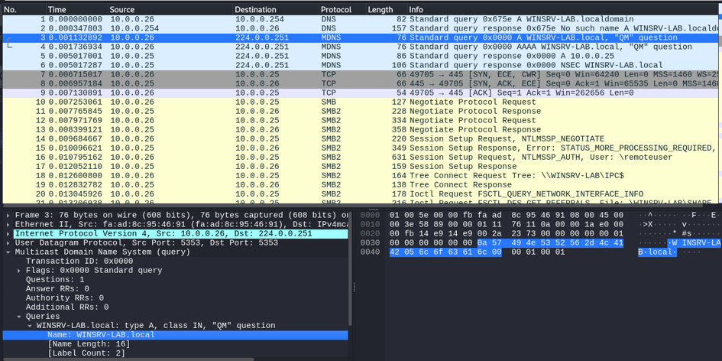This screenshot has width=722, height=361.
Task: Expand the Internet Protocol Version 4 section
Action: [x=8, y=234]
